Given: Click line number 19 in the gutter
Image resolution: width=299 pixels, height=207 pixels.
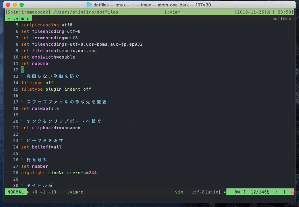Looking at the screenshot, I should coord(16,115).
